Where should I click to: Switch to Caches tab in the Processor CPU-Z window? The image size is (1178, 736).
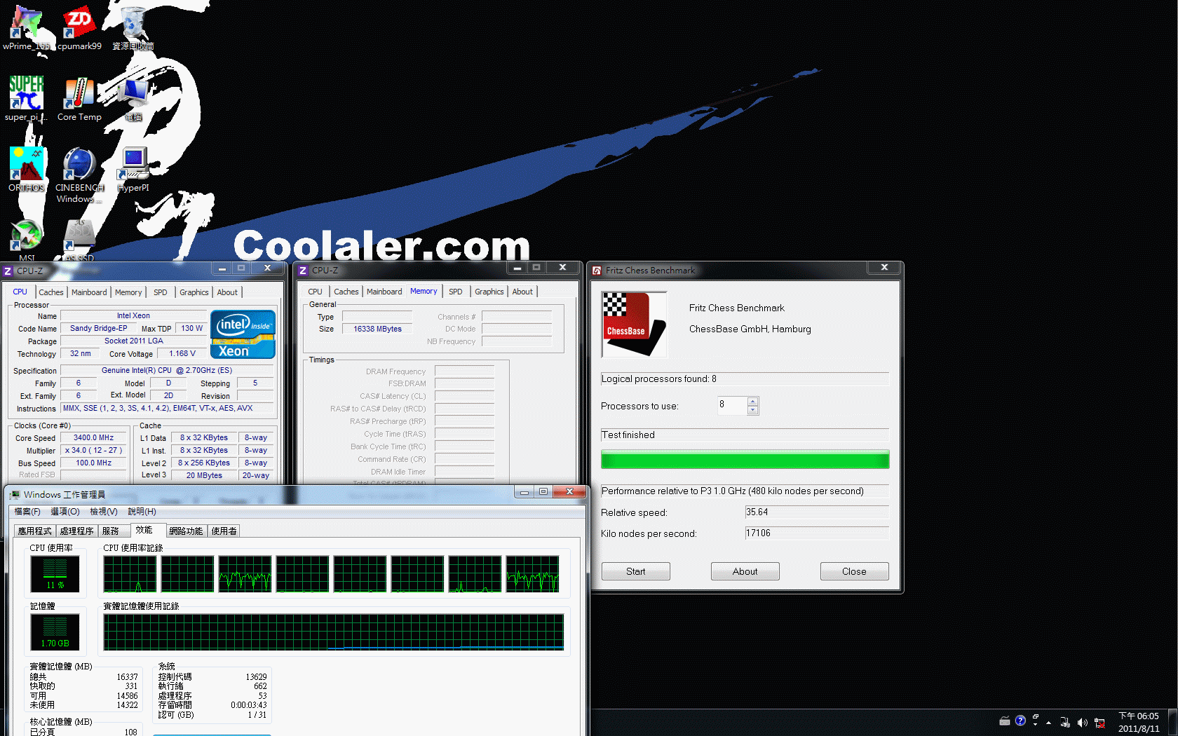(51, 292)
